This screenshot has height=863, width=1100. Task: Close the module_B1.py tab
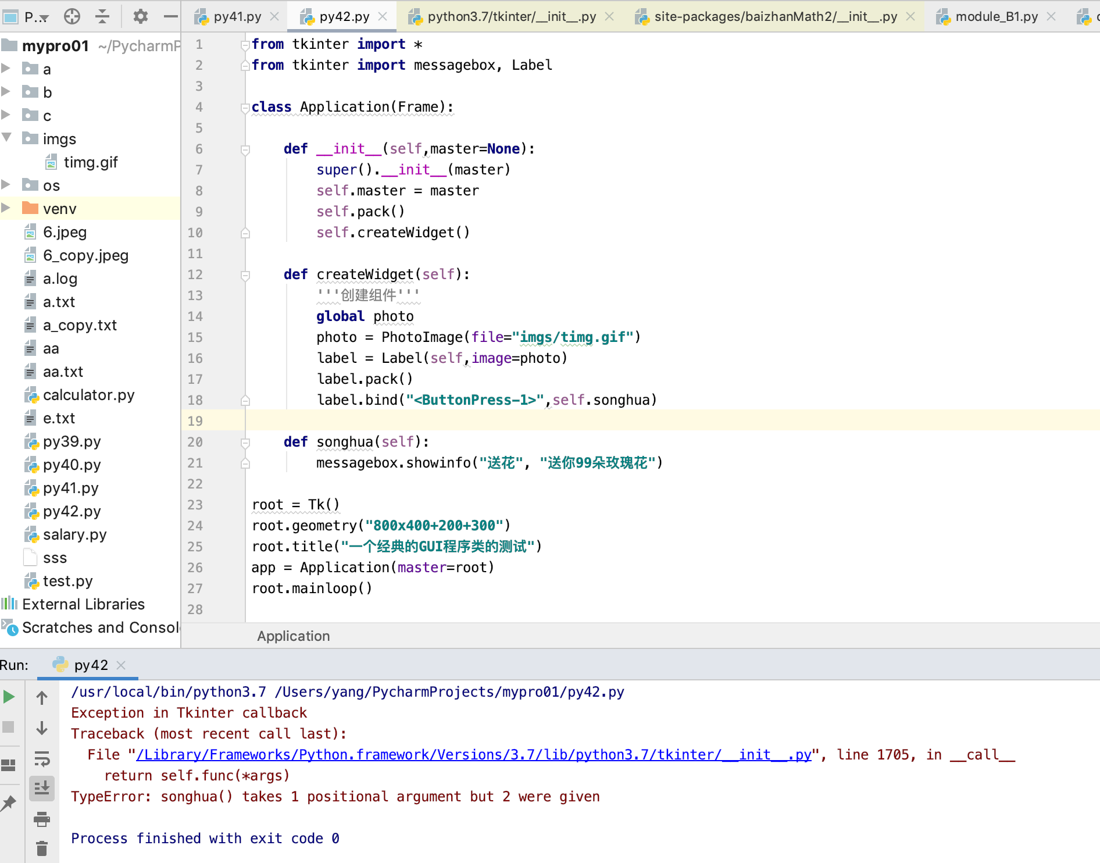(x=1051, y=16)
